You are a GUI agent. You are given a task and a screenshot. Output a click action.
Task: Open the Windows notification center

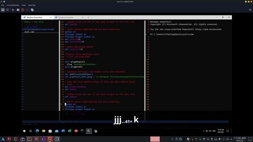[228, 131]
